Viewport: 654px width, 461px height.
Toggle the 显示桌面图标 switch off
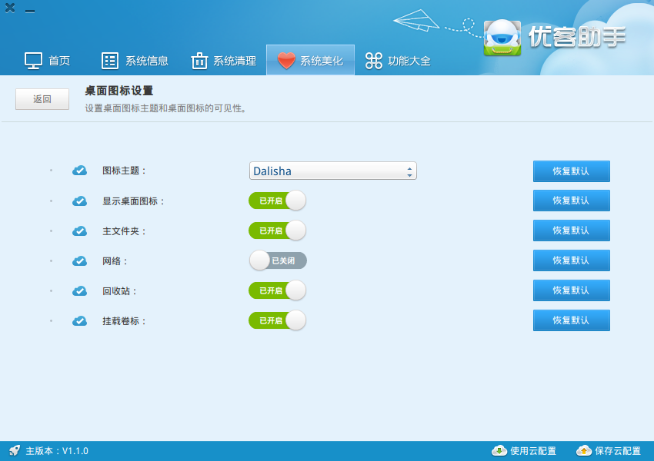pyautogui.click(x=277, y=201)
